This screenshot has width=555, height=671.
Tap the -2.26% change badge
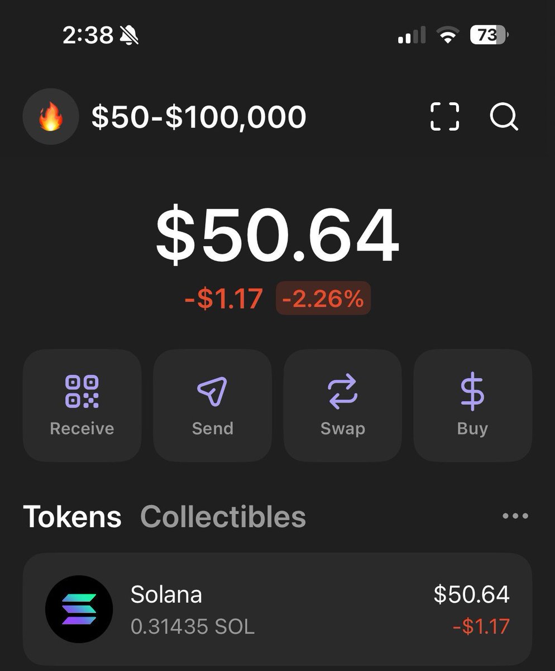[x=323, y=299]
